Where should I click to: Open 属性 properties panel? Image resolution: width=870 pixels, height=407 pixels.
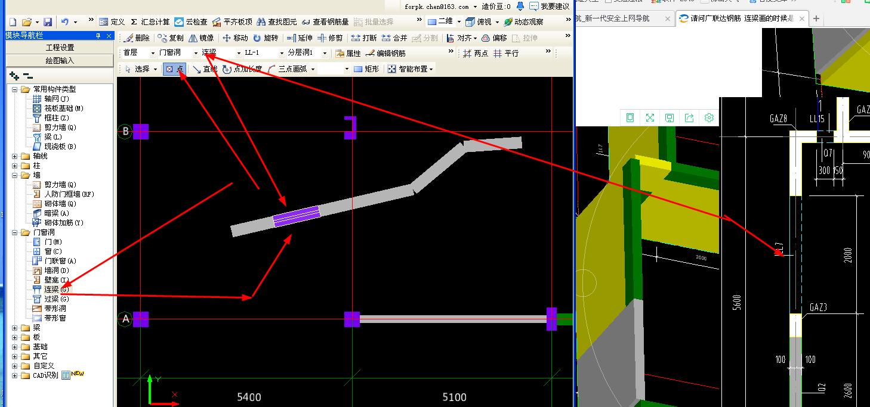tap(348, 53)
